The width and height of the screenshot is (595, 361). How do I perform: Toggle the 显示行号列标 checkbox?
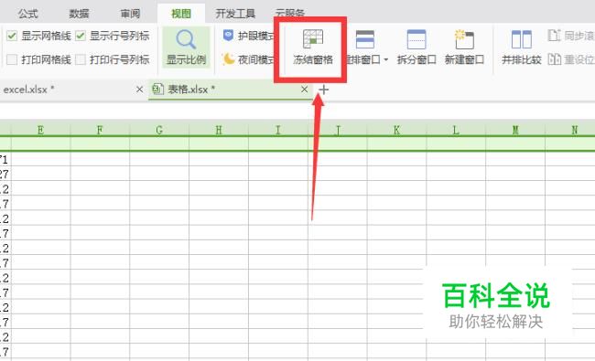[81, 36]
